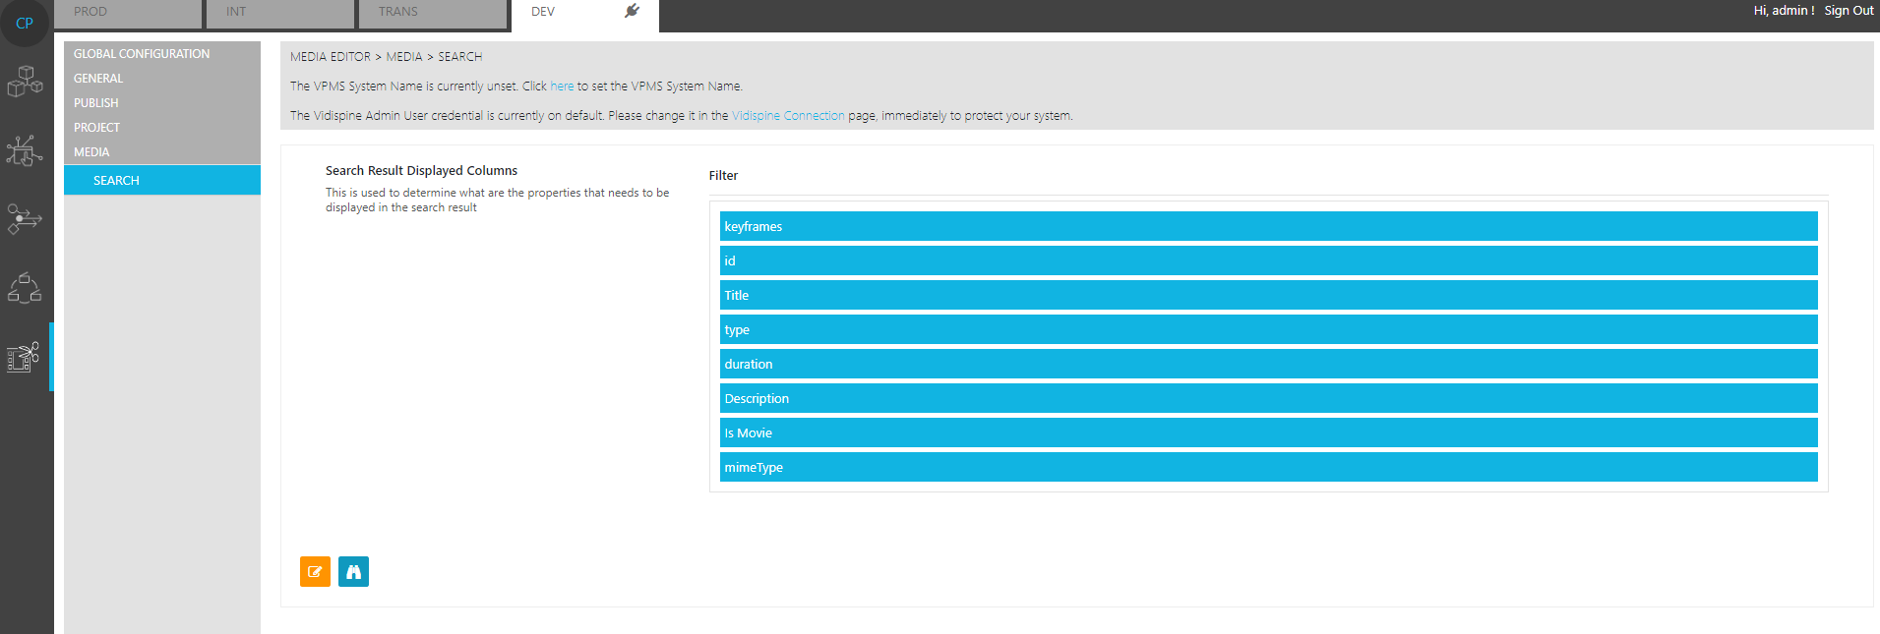
Task: Click the 'here' link to set system name
Action: coord(562,86)
